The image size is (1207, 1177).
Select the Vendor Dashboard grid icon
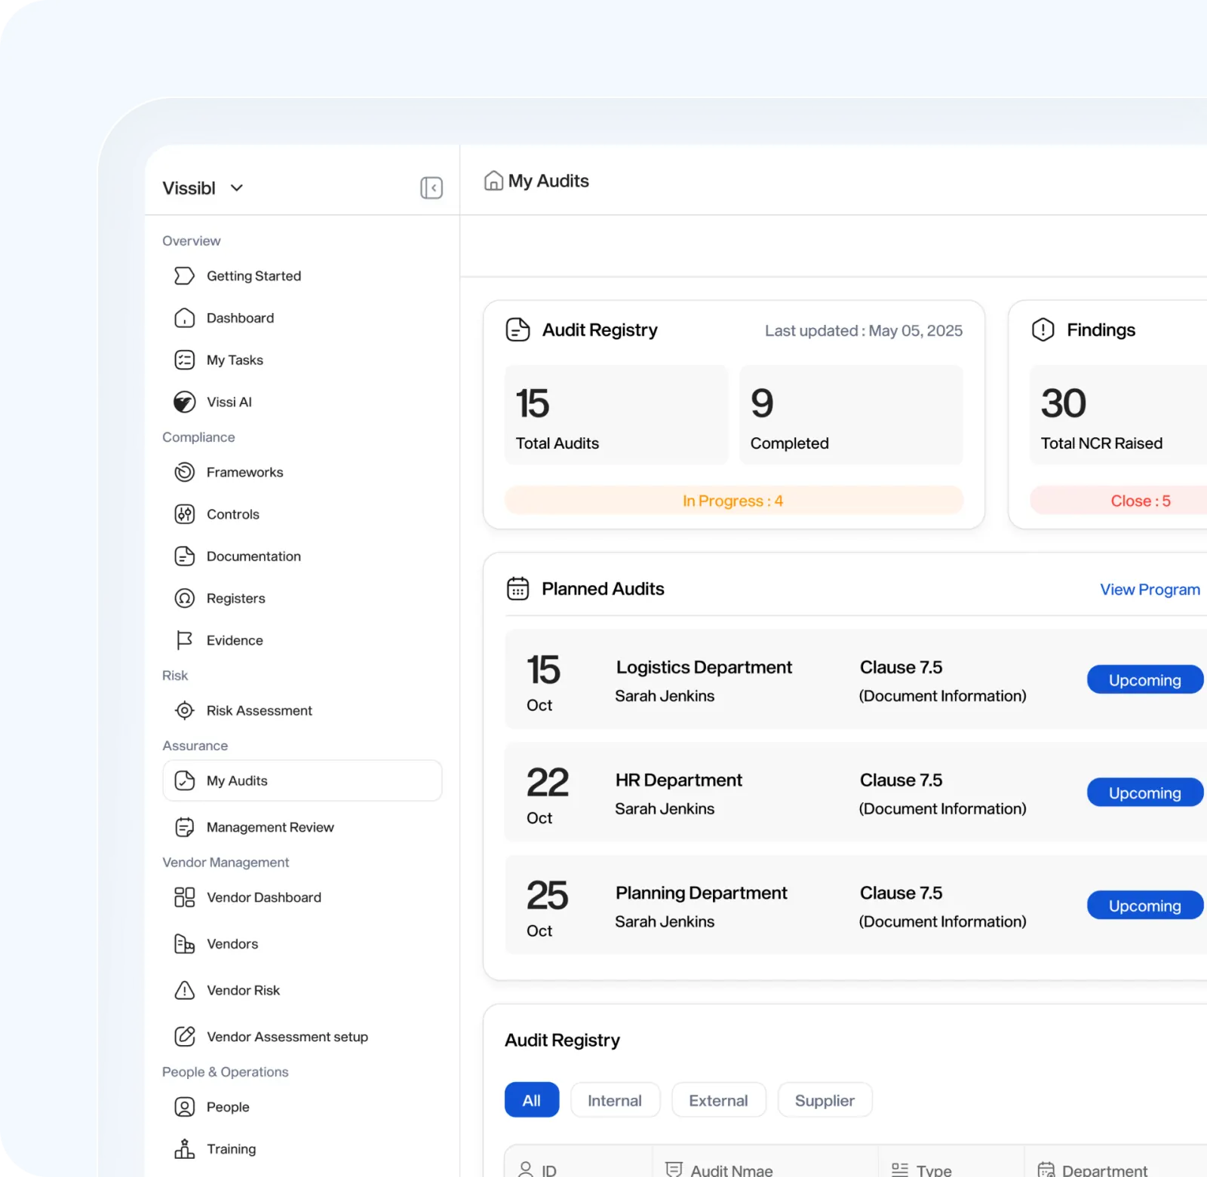[184, 897]
